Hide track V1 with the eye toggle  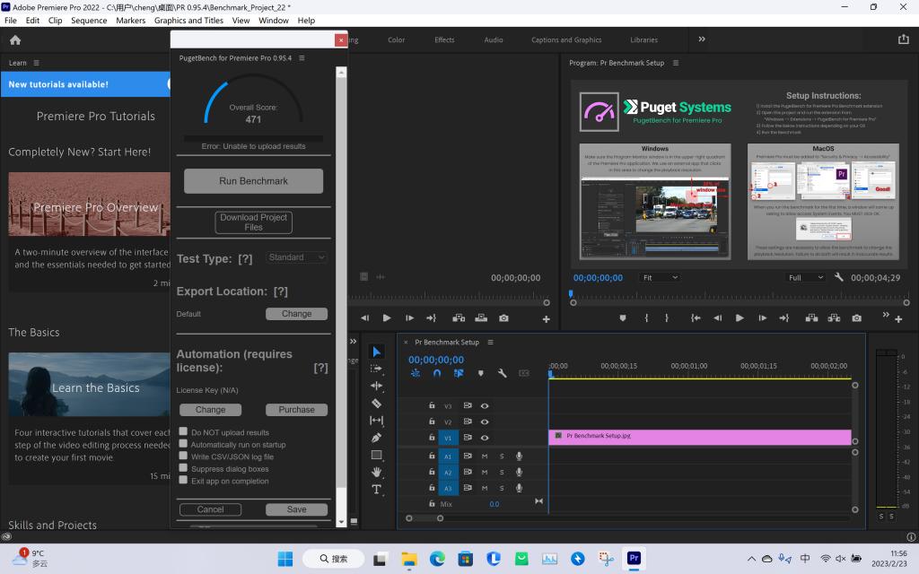[485, 438]
